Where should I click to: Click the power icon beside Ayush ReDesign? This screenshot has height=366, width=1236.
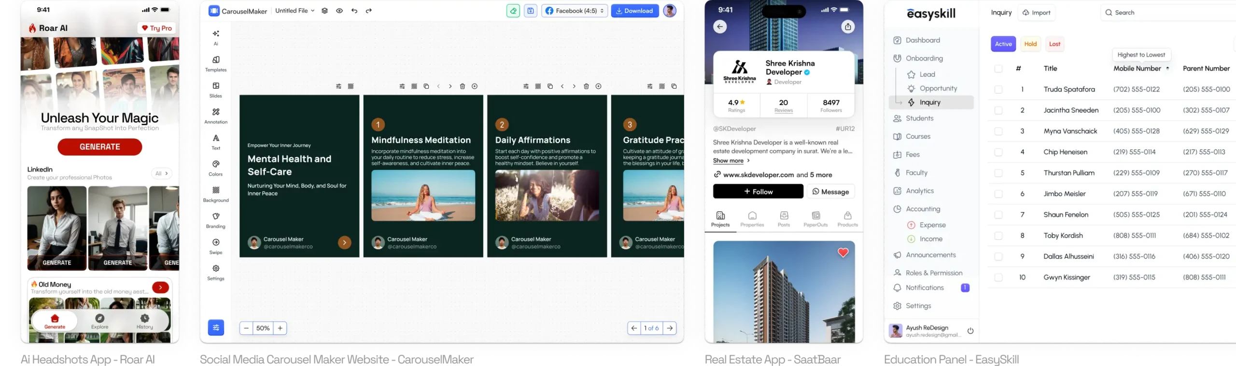click(x=970, y=331)
